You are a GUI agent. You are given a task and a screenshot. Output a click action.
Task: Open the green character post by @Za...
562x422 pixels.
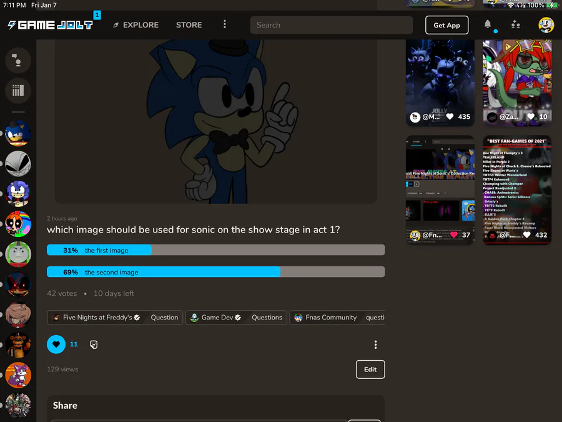pos(517,83)
